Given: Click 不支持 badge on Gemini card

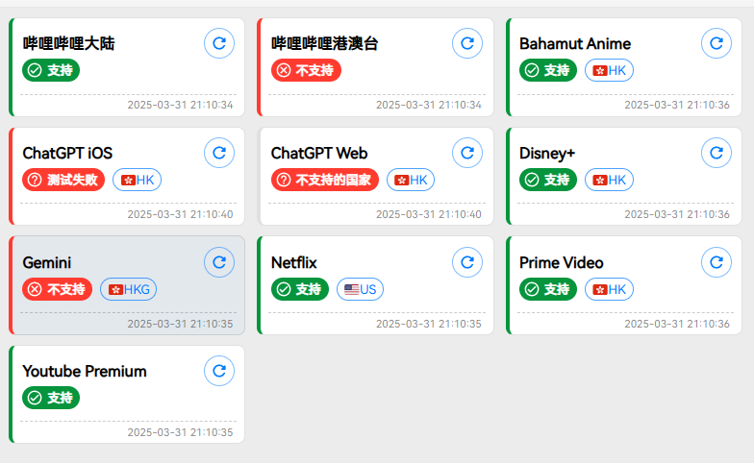Looking at the screenshot, I should [x=58, y=289].
